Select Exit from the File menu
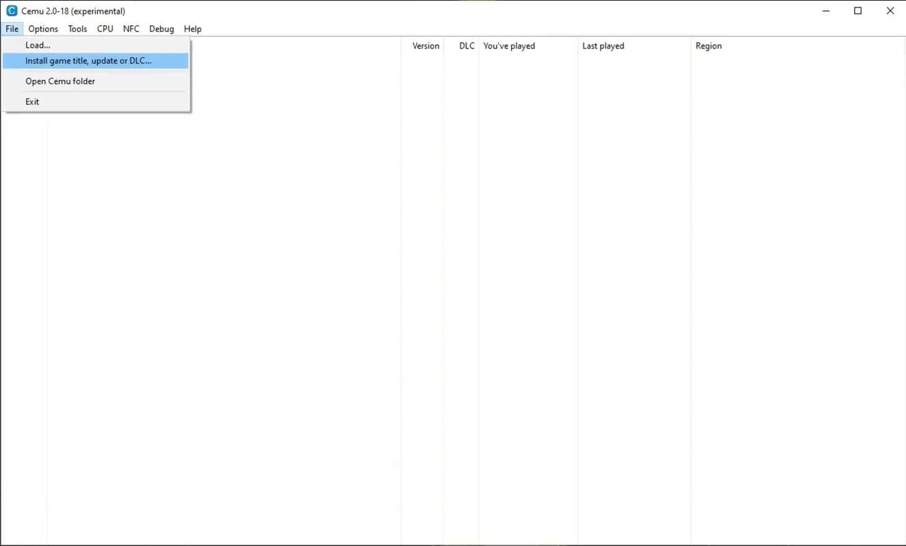This screenshot has width=906, height=546. 31,101
